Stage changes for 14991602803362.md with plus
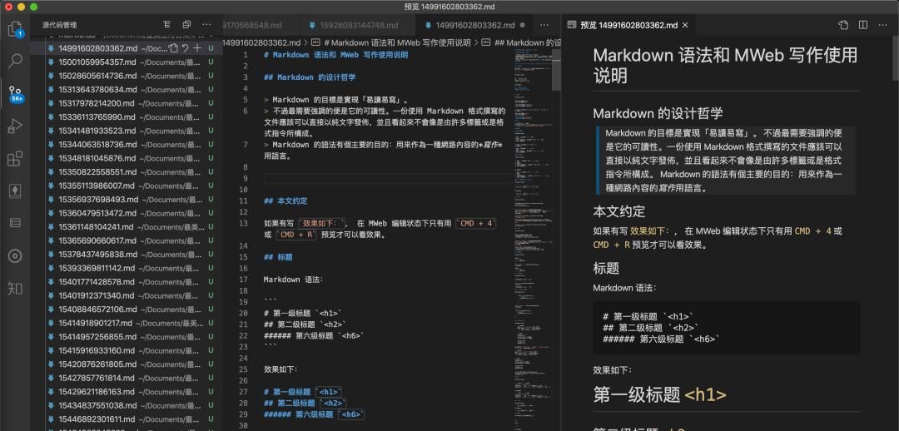 (197, 48)
